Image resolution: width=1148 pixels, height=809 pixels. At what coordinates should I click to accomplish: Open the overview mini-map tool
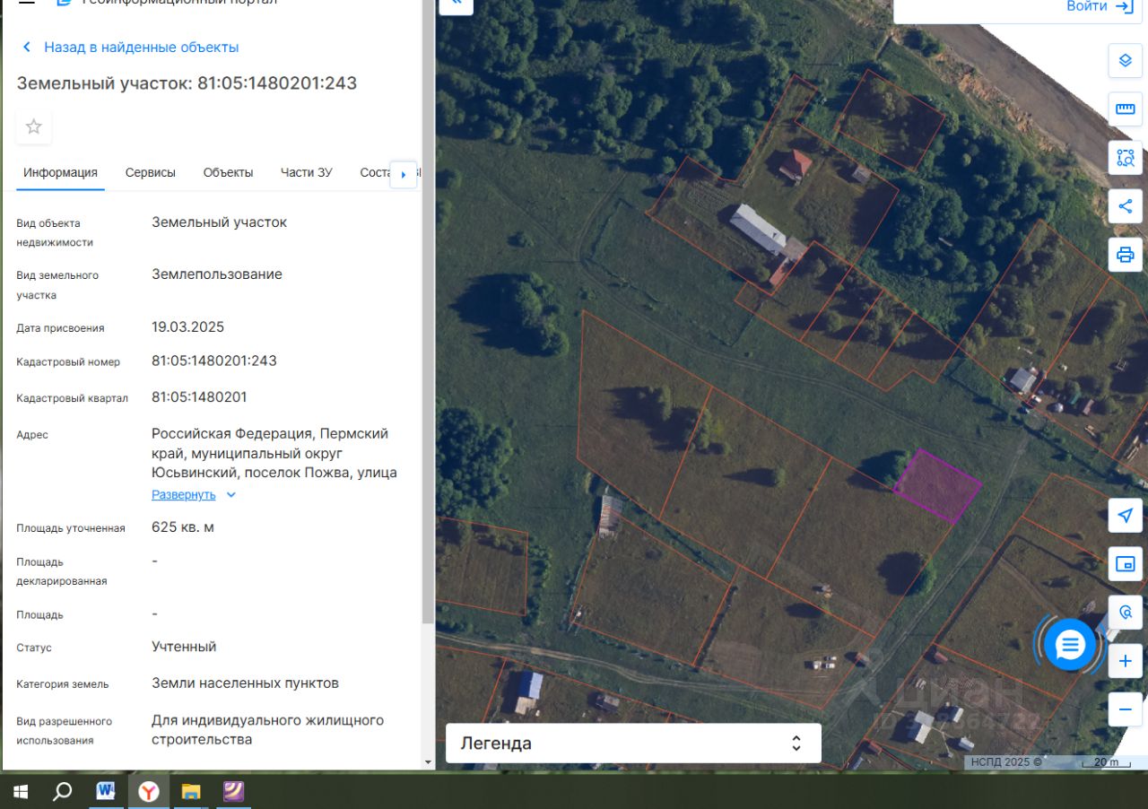pos(1125,564)
